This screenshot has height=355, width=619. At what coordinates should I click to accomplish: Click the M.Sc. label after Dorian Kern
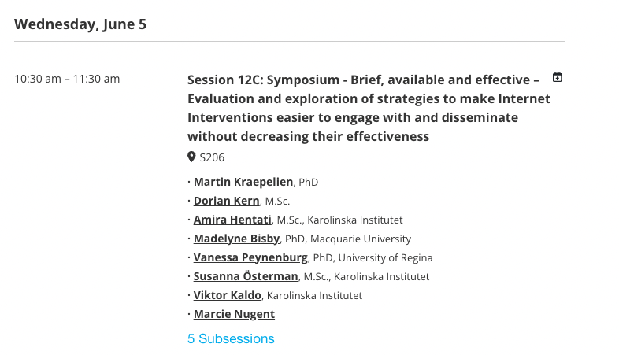277,202
